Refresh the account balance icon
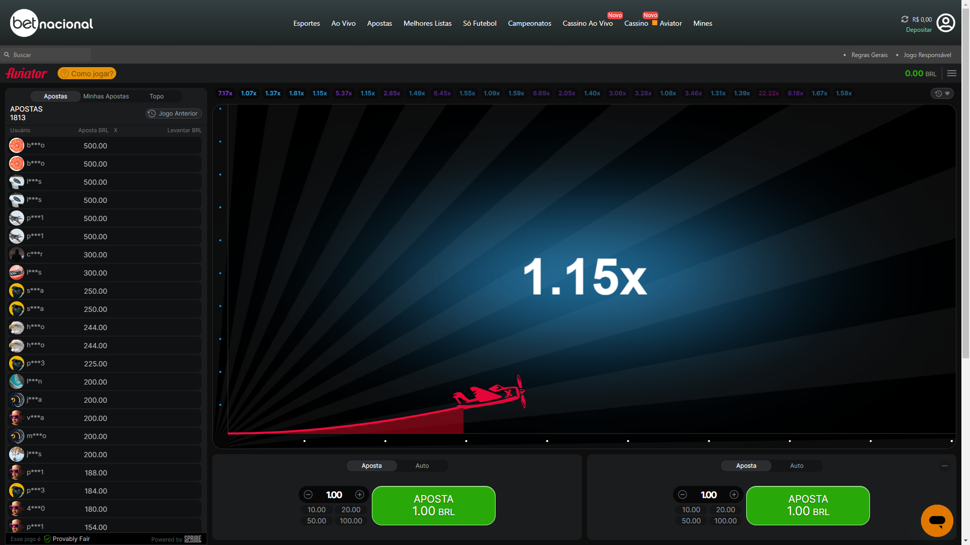 click(905, 19)
